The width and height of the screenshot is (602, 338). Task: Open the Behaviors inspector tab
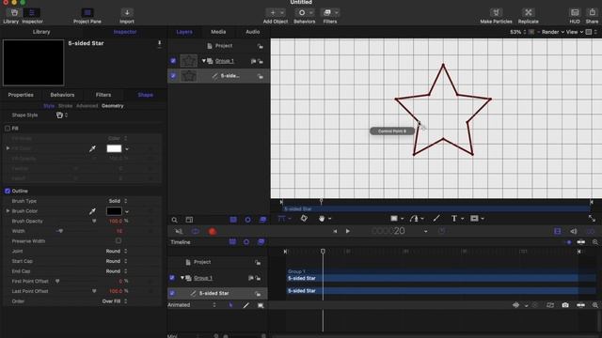tap(62, 95)
